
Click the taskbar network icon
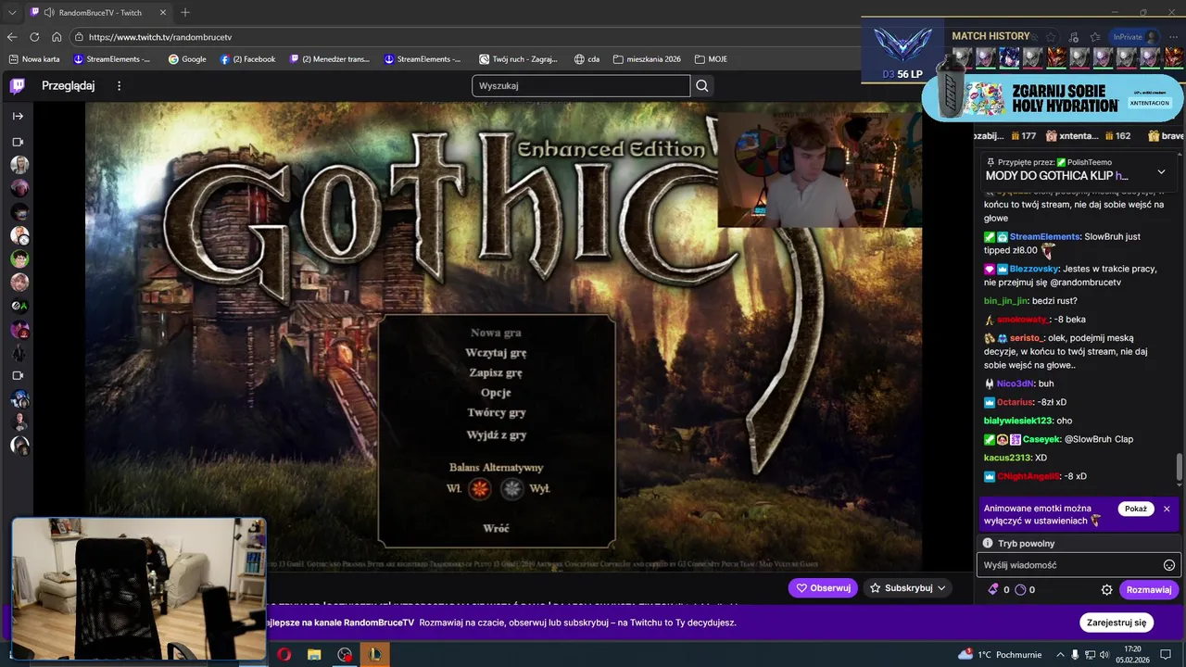point(1091,654)
